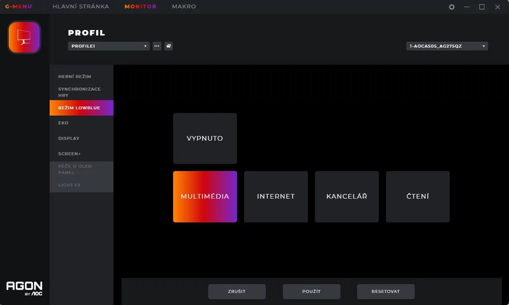
Task: Open Display section
Action: click(81, 138)
